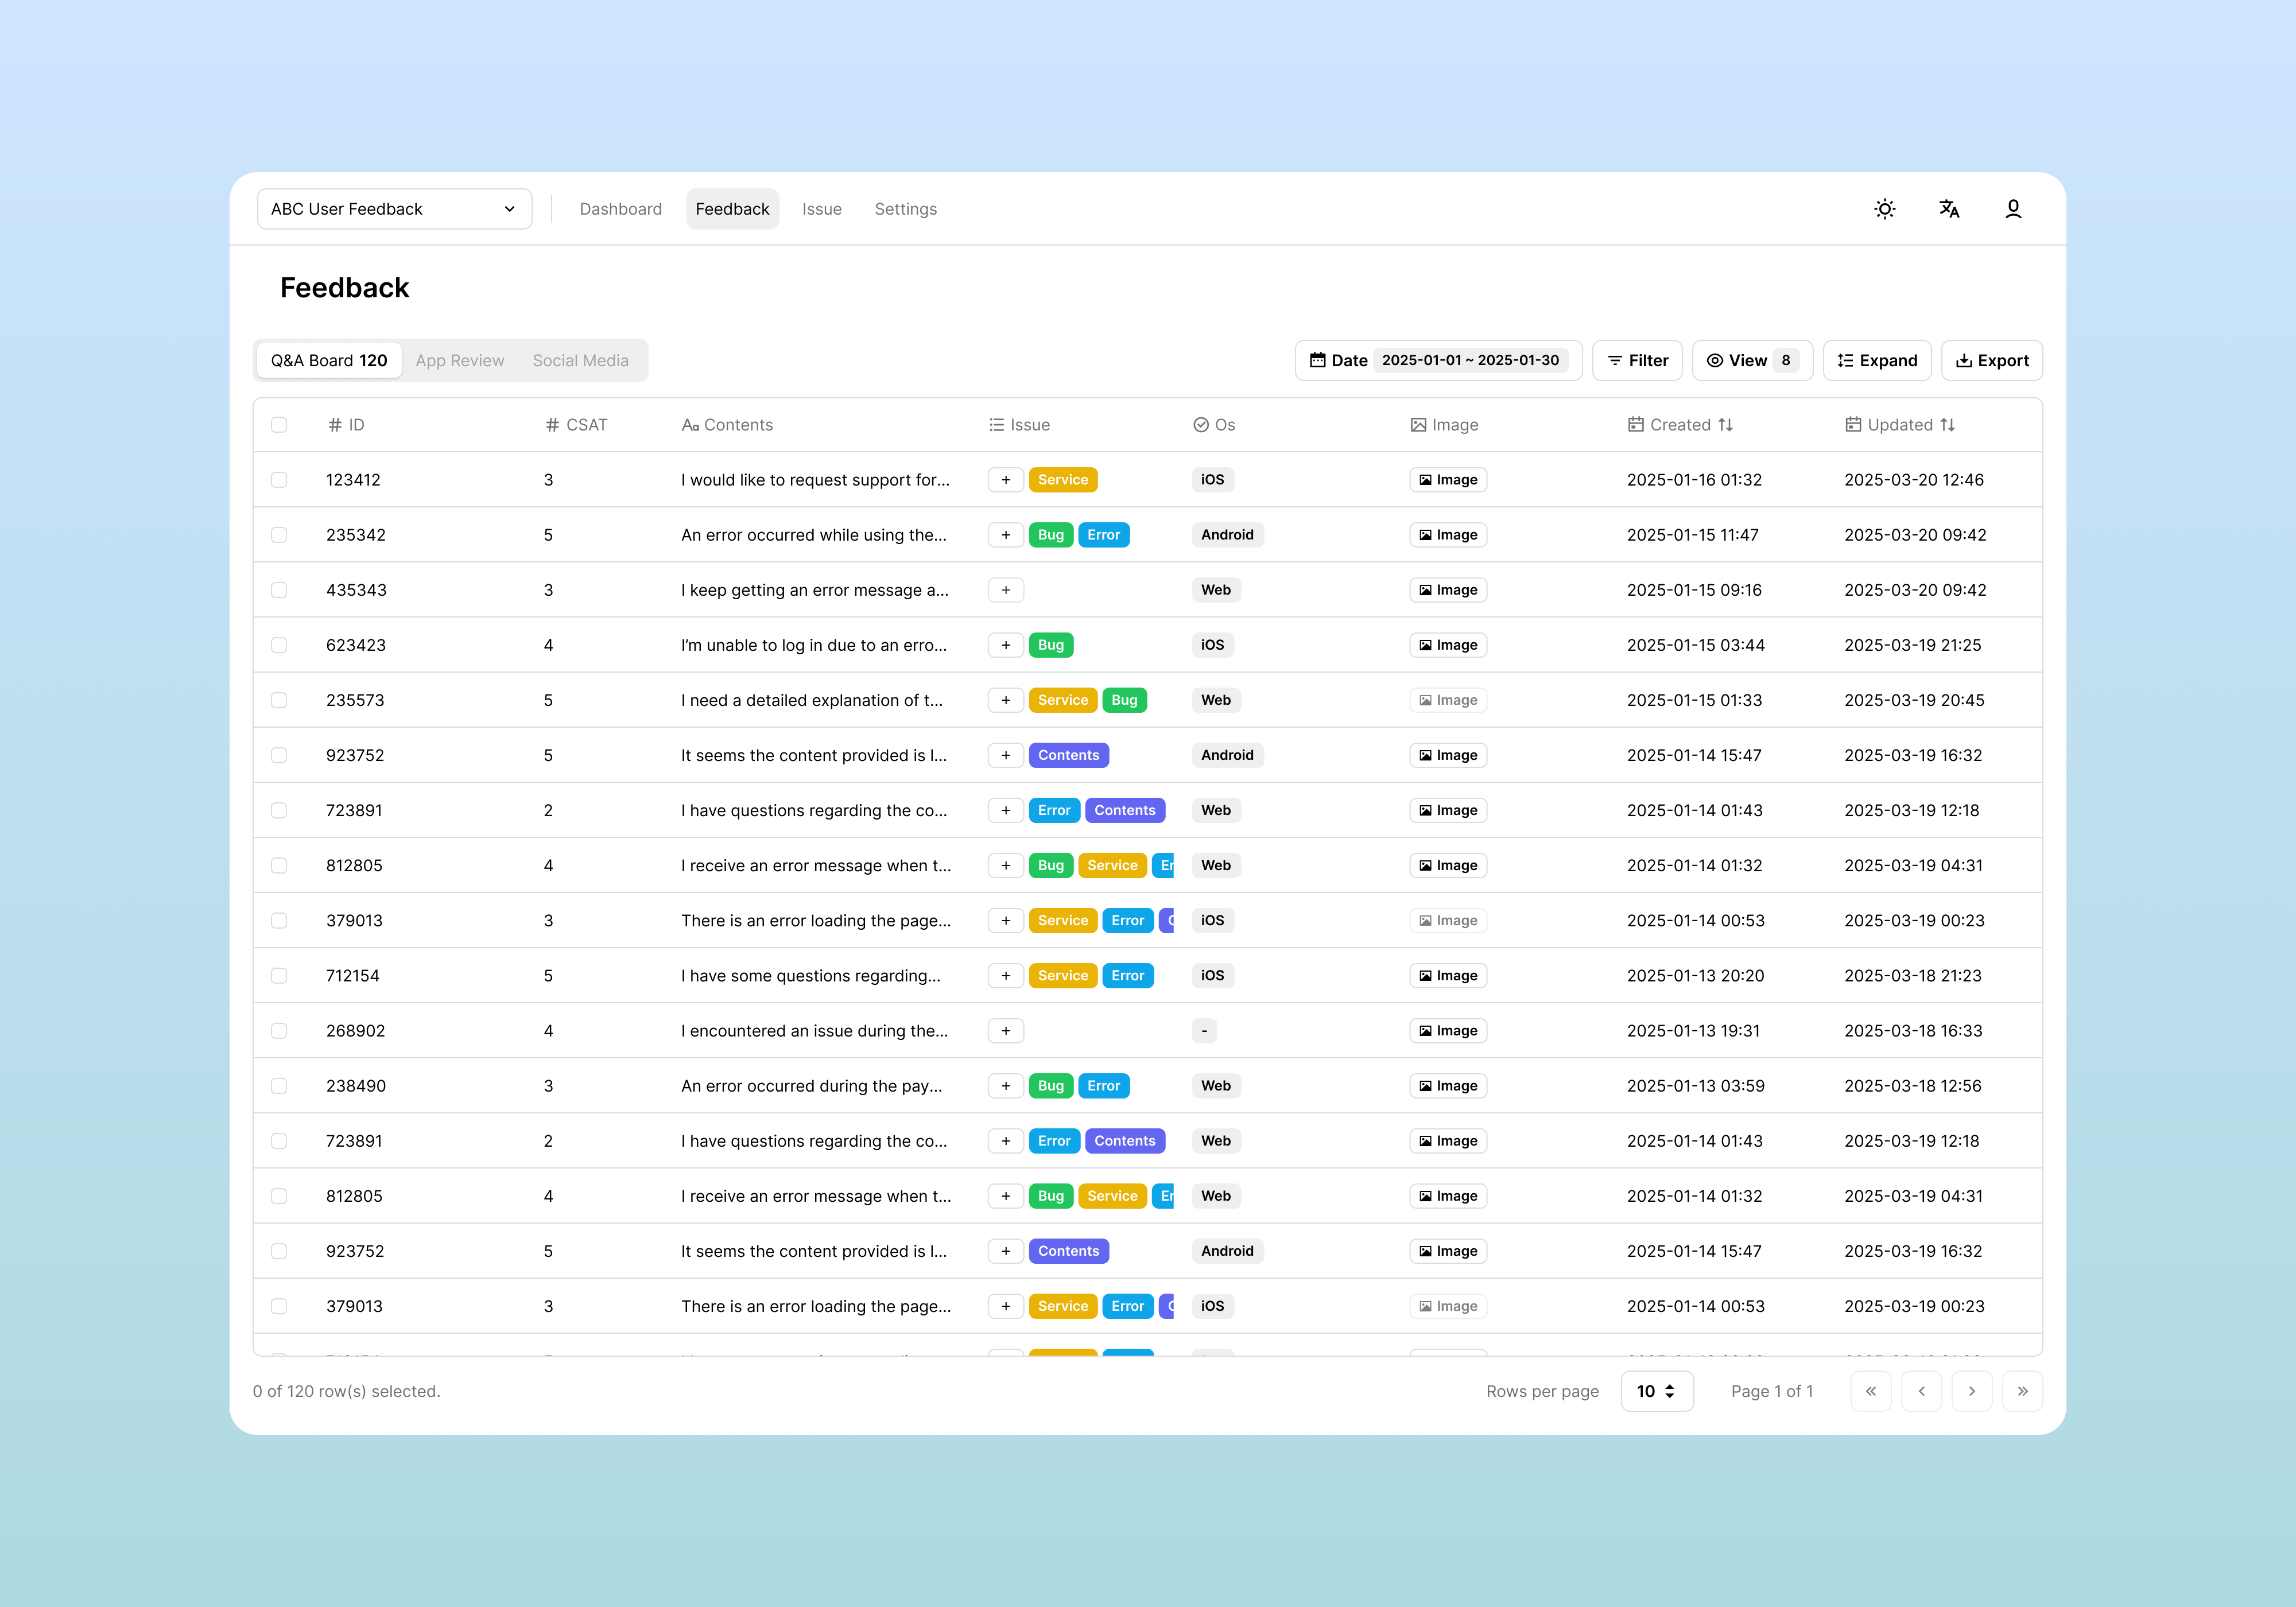The image size is (2296, 1607).
Task: Go to next page chevron
Action: point(1971,1391)
